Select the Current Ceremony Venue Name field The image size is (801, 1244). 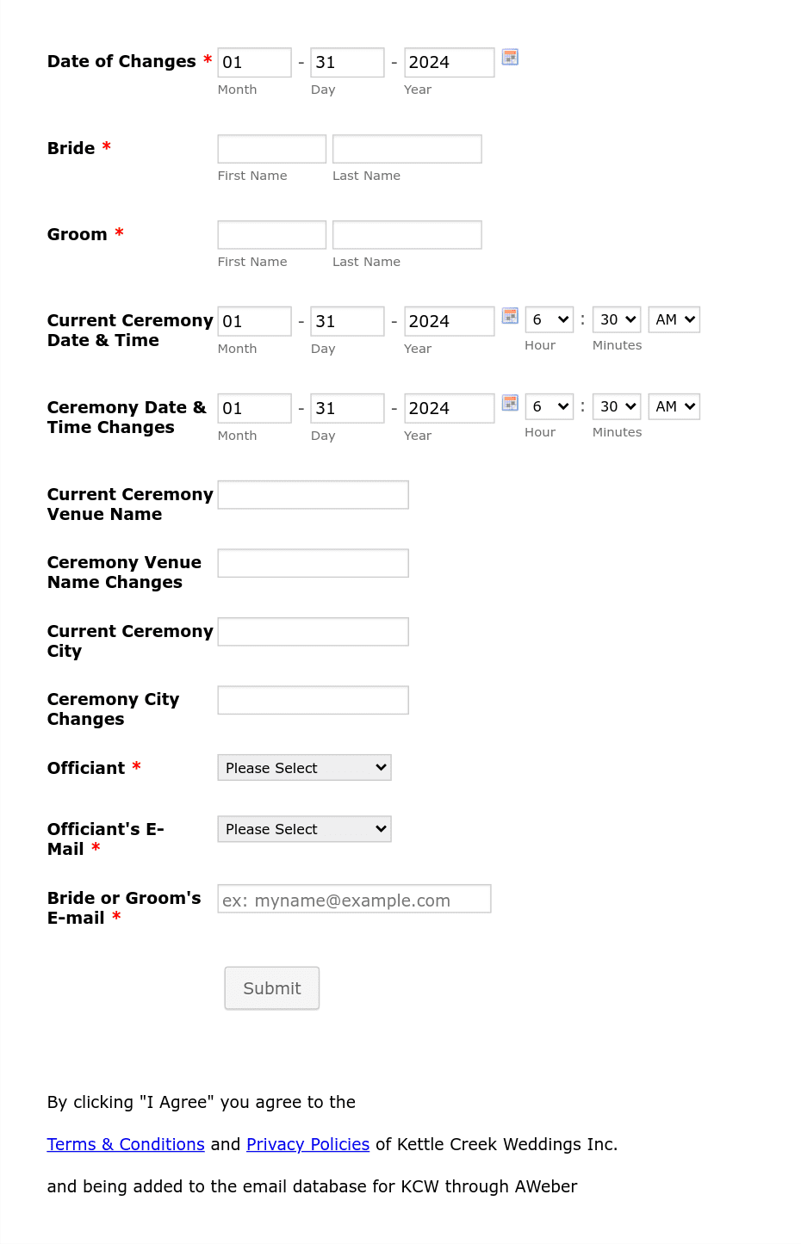[x=313, y=494]
